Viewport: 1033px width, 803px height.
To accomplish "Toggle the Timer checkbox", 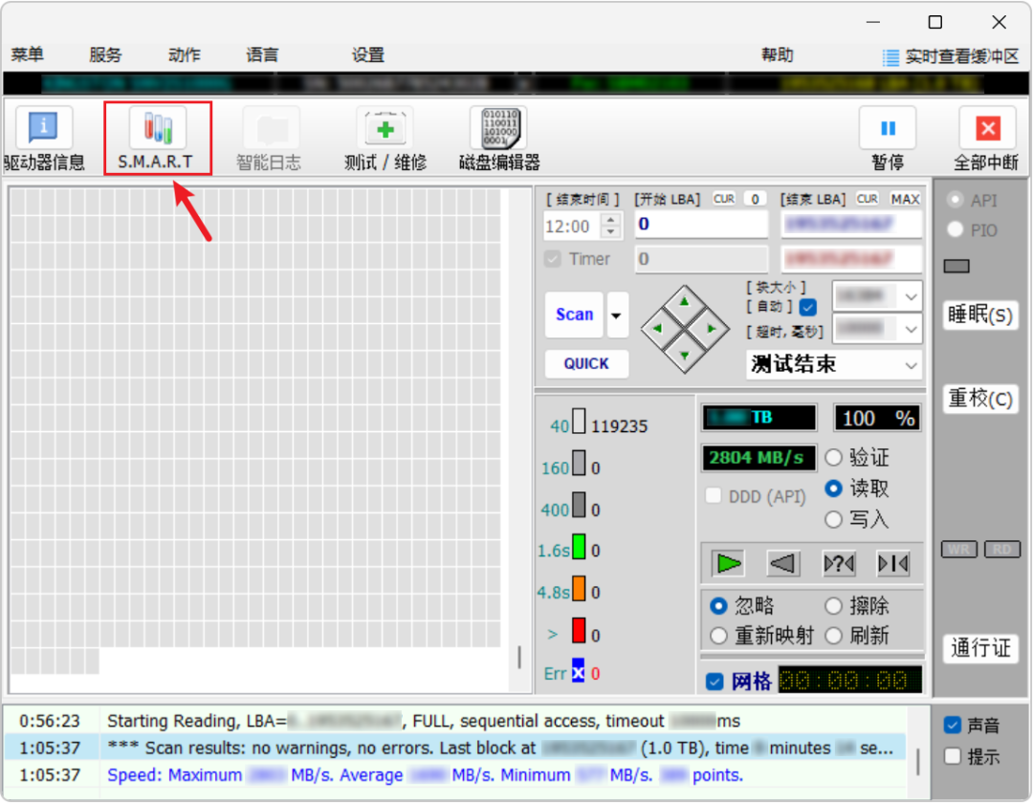I will point(553,259).
